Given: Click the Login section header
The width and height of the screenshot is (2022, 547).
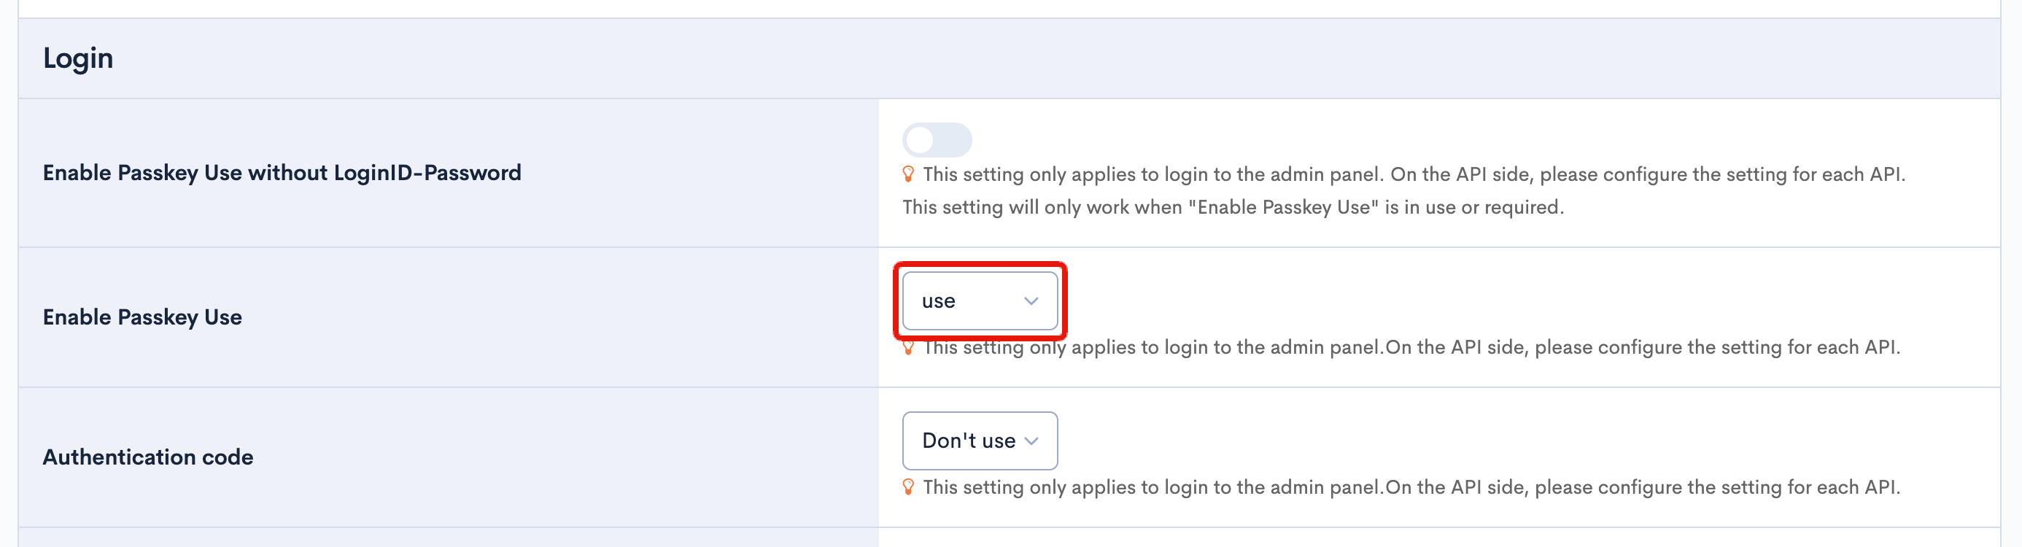Looking at the screenshot, I should click(79, 58).
